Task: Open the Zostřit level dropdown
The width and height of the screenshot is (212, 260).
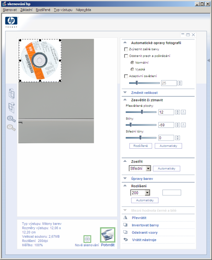Action: coord(148,168)
